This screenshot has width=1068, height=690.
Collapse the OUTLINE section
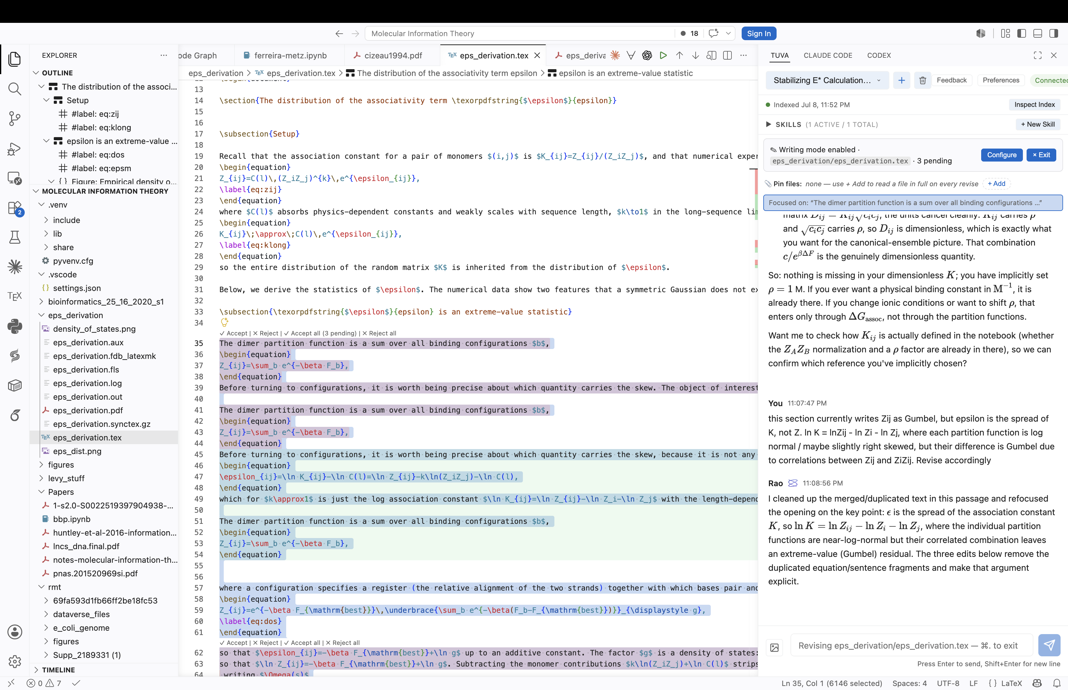36,73
